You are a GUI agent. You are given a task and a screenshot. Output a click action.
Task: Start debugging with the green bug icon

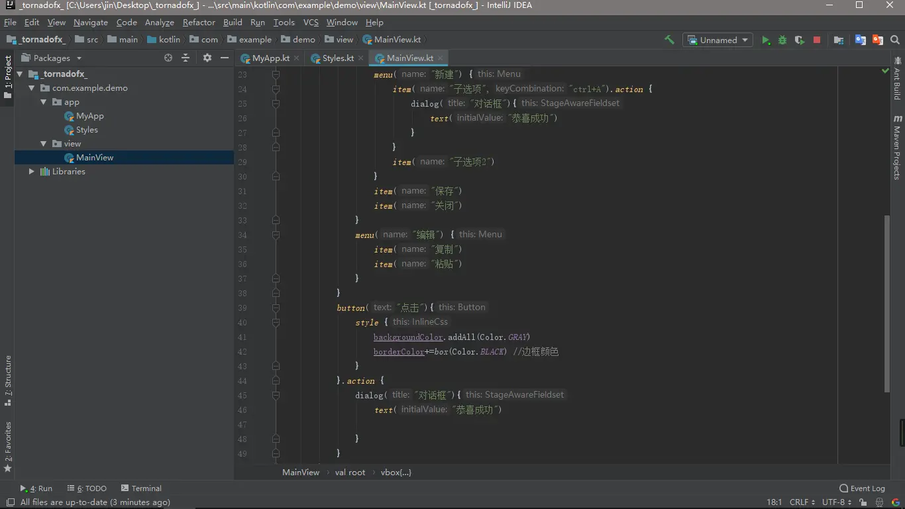782,40
